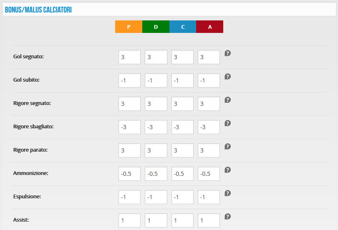Open help icon for Assist
This screenshot has height=230, width=338.
[x=228, y=216]
